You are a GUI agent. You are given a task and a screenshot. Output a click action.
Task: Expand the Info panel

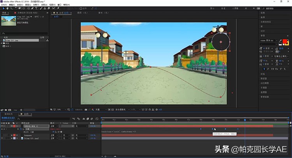(262, 13)
